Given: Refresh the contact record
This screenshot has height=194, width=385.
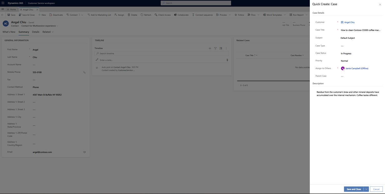Looking at the screenshot, I should pos(146,15).
